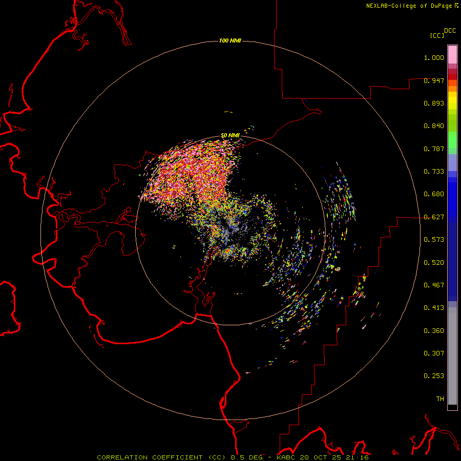
Task: Click the 0.520 scale label
Action: pos(434,263)
